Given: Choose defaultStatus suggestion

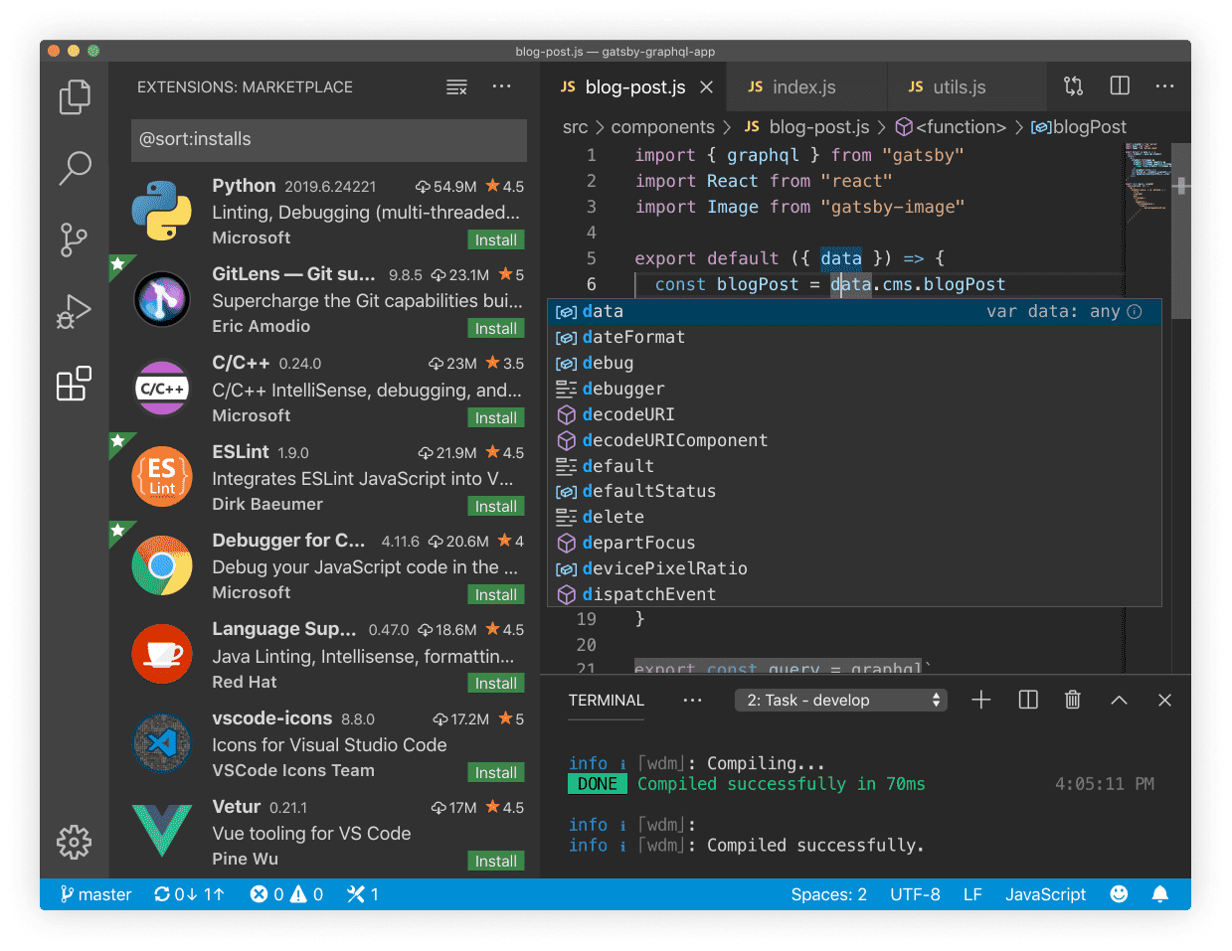Looking at the screenshot, I should click(x=854, y=491).
